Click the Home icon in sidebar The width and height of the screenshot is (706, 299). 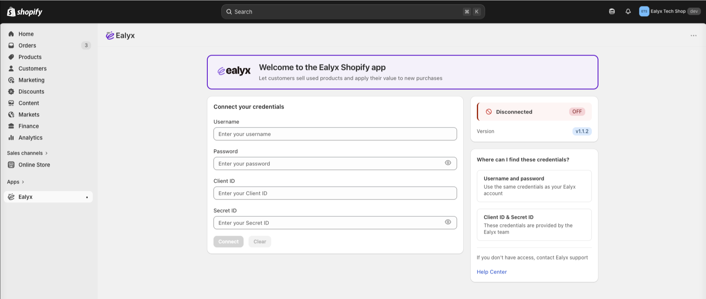(x=11, y=34)
